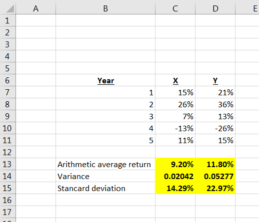Select the 11.80% average return cell
This screenshot has height=222, width=259.
tap(215, 164)
